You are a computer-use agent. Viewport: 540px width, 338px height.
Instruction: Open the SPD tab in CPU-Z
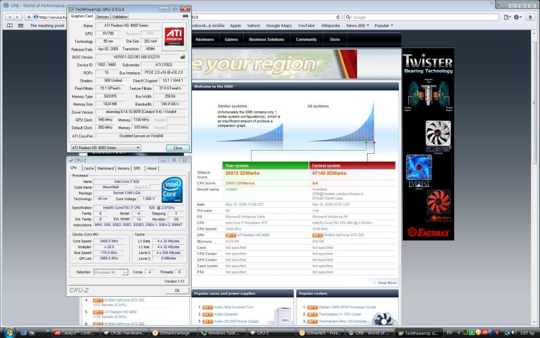[137, 168]
